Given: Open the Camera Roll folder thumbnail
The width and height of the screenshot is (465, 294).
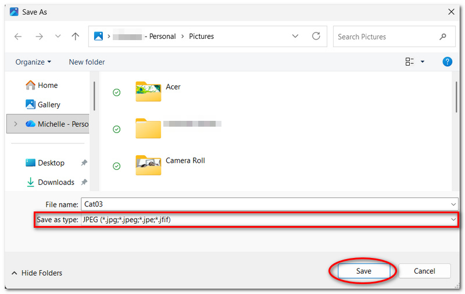Looking at the screenshot, I should click(x=148, y=165).
